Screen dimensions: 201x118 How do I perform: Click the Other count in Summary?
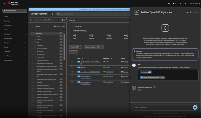127,35
